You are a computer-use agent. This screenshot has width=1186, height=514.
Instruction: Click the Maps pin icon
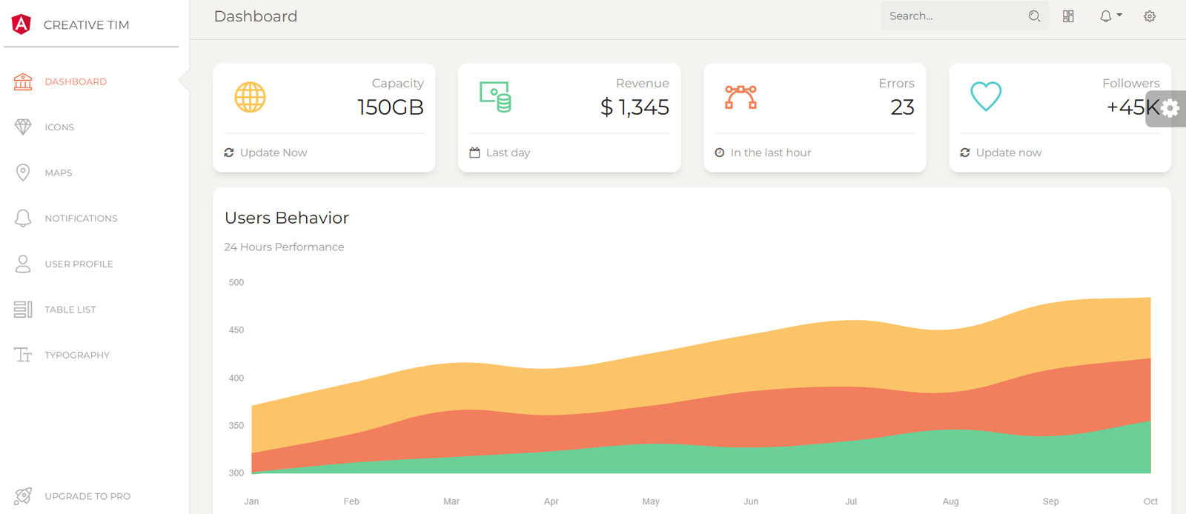pos(23,173)
